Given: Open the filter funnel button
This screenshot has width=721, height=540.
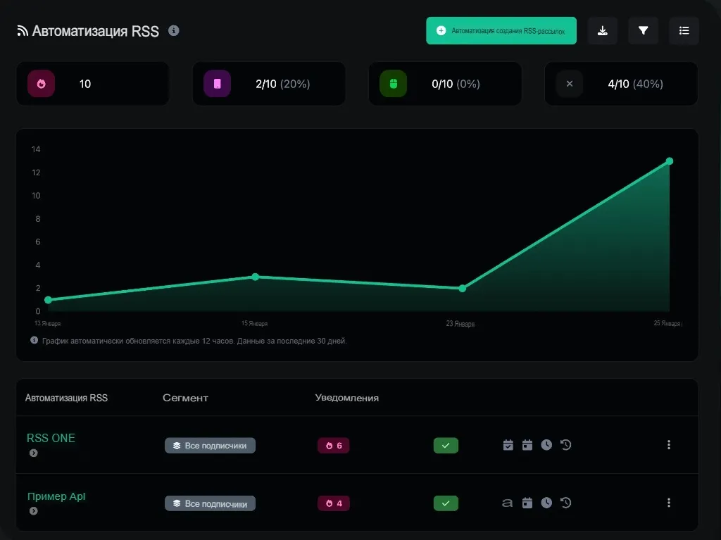Looking at the screenshot, I should pos(643,31).
